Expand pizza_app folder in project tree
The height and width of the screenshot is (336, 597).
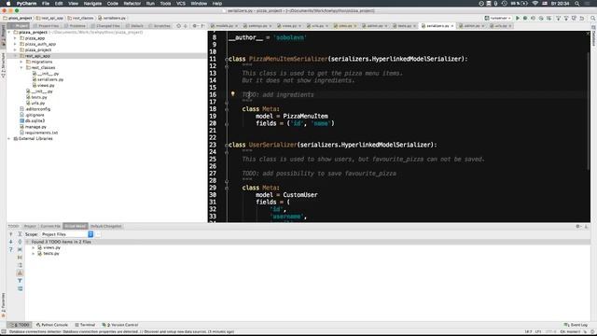pyautogui.click(x=15, y=38)
